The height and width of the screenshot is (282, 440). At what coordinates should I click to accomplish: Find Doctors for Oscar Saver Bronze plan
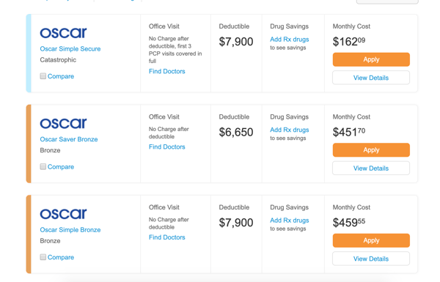(x=167, y=146)
